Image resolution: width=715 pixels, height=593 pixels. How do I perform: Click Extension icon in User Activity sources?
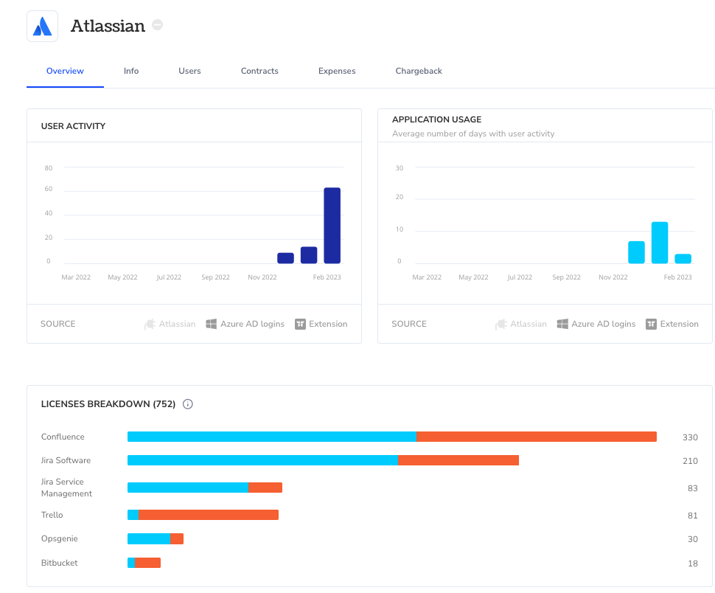tap(300, 324)
